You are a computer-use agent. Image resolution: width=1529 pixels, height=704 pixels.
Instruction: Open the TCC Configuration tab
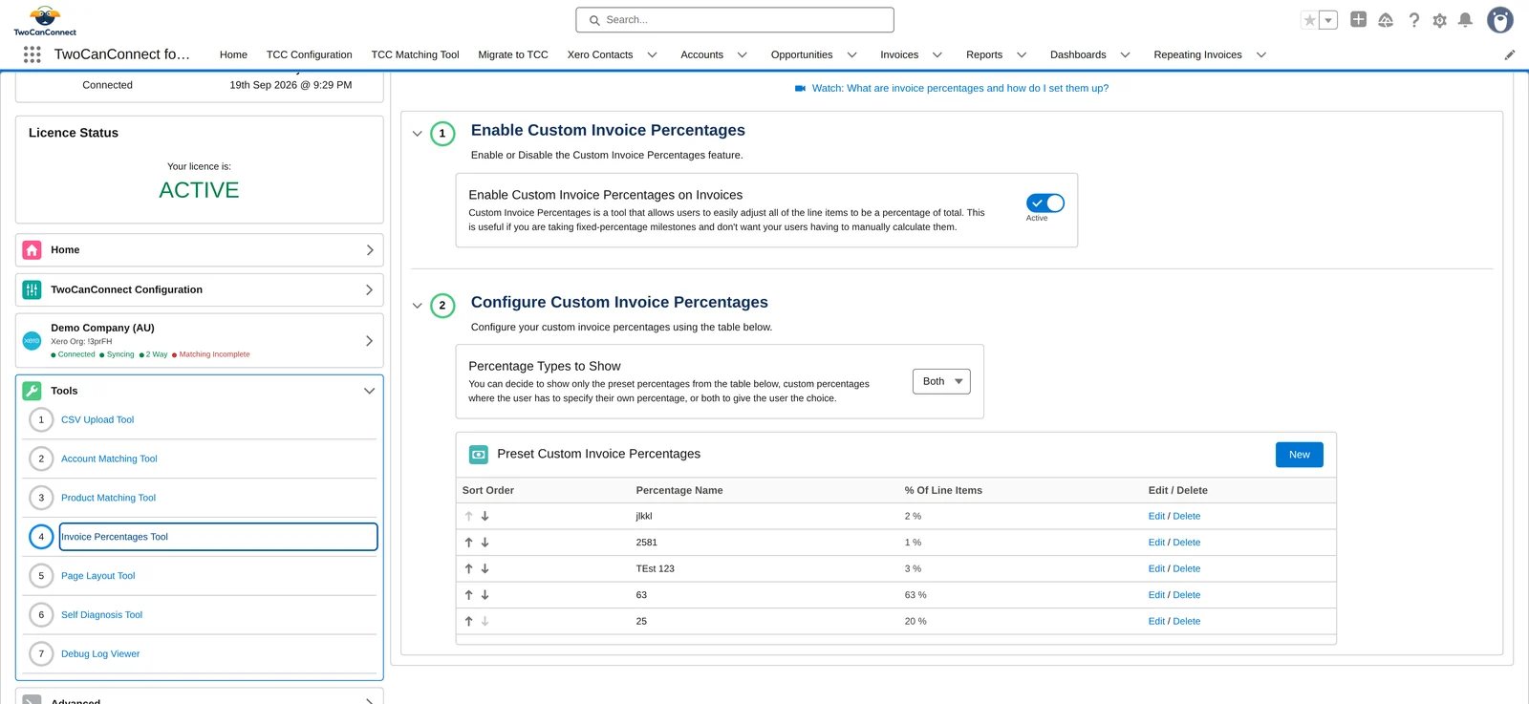(309, 54)
